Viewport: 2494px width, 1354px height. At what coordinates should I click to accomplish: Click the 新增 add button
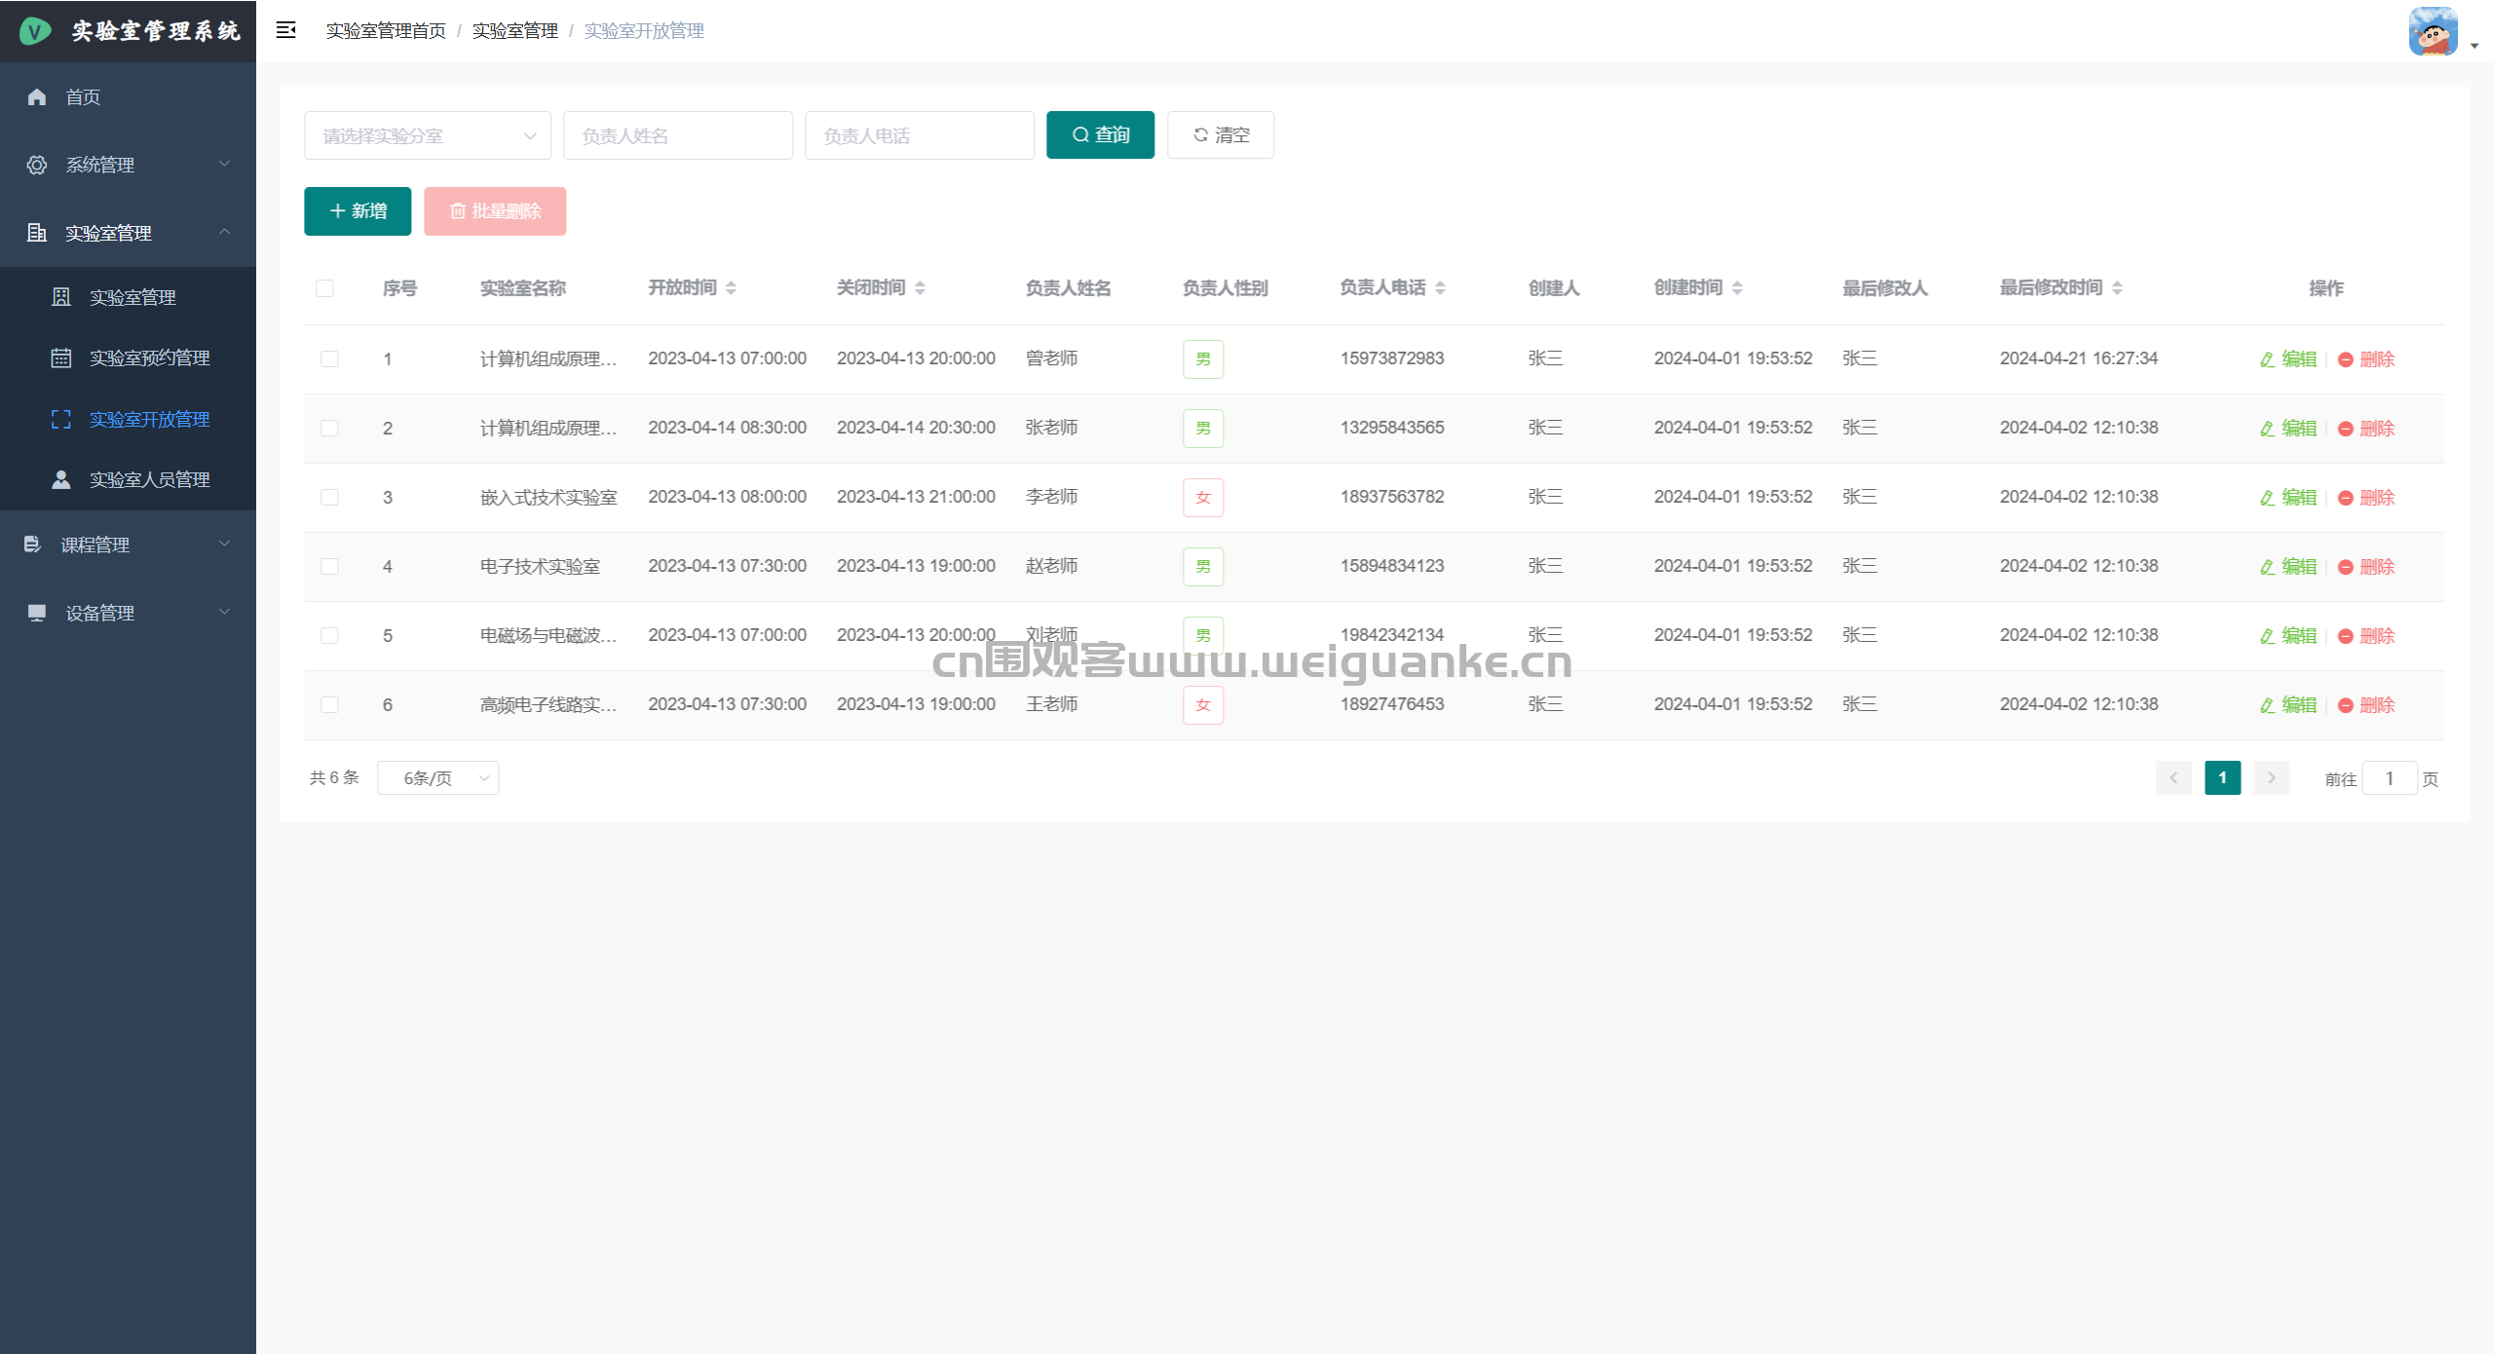pos(358,211)
